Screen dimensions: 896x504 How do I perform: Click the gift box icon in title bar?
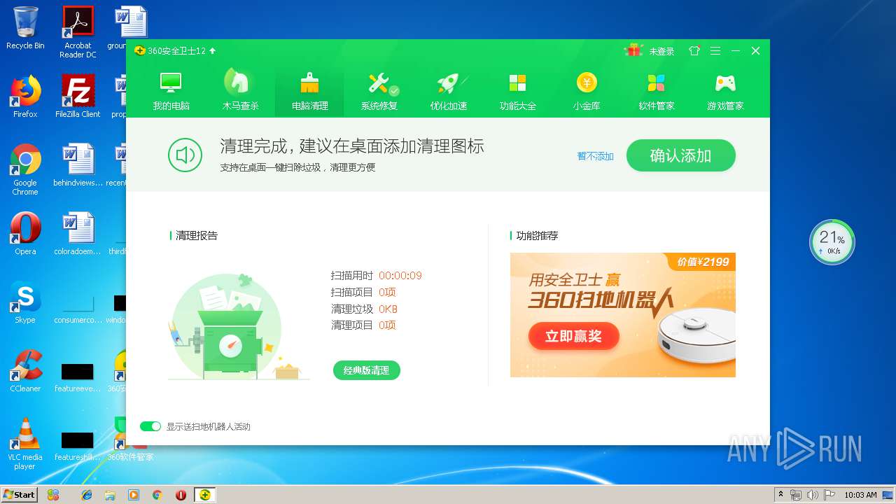(634, 50)
